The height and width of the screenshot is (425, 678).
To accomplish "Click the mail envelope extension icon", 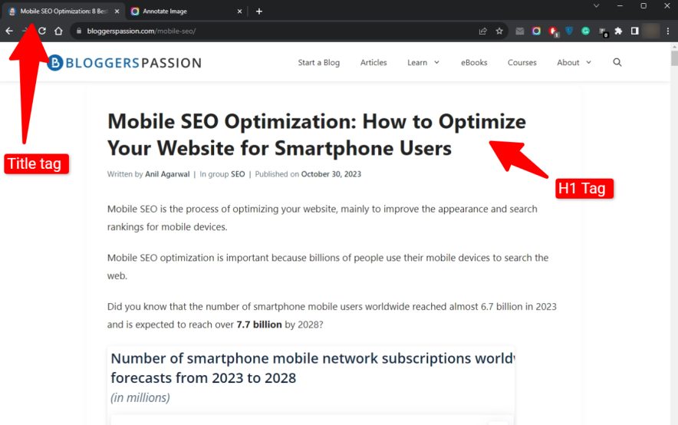I will (520, 31).
